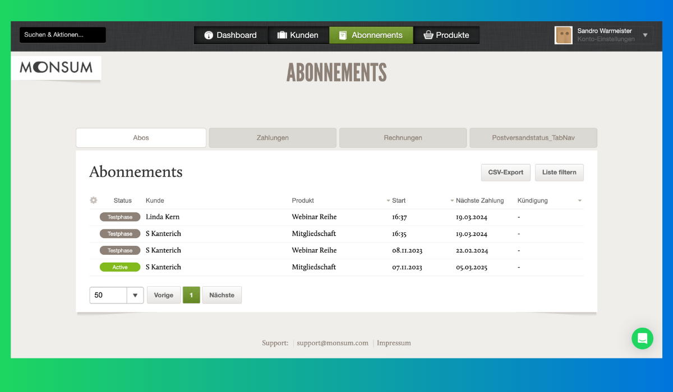The width and height of the screenshot is (673, 392).
Task: Select the Abonnements menu item
Action: 371,35
